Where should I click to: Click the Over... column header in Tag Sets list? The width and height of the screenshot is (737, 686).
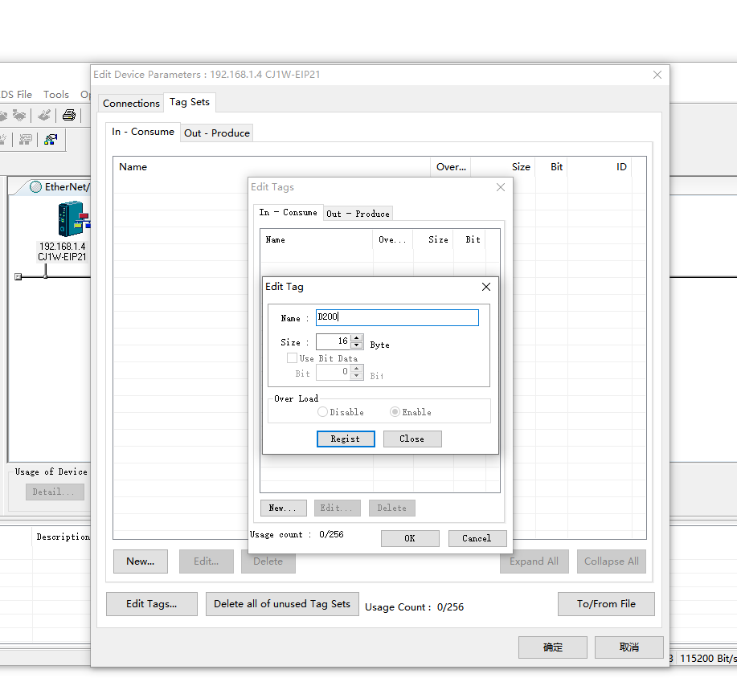(451, 167)
